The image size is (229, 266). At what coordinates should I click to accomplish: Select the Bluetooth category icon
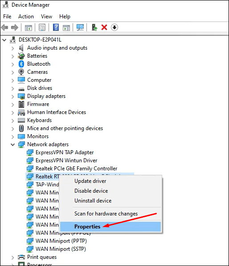coord(21,64)
